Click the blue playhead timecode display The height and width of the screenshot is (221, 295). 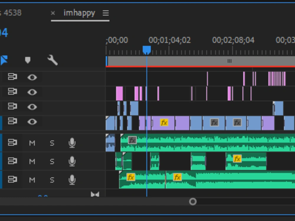pos(4,33)
